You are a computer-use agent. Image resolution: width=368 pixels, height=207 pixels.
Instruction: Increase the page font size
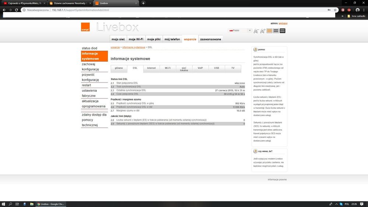point(263,31)
